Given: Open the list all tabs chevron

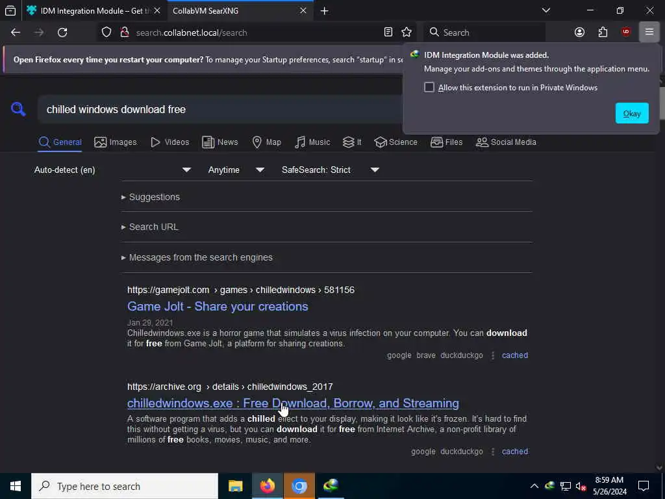Looking at the screenshot, I should pyautogui.click(x=546, y=10).
